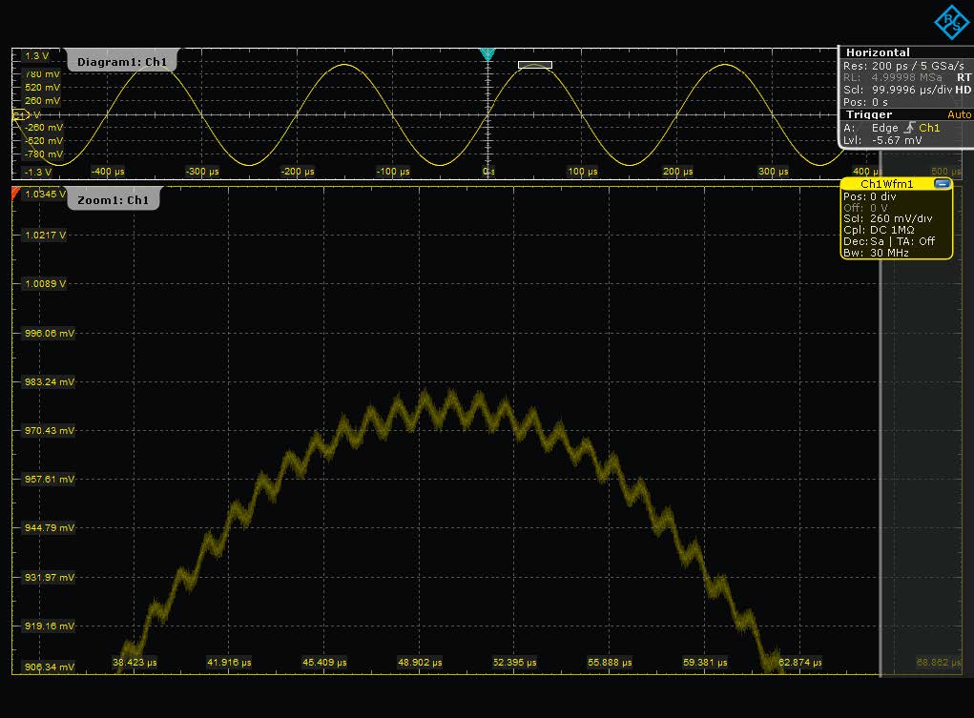Image resolution: width=974 pixels, height=718 pixels.
Task: Click the RT mode indicator
Action: click(x=964, y=77)
